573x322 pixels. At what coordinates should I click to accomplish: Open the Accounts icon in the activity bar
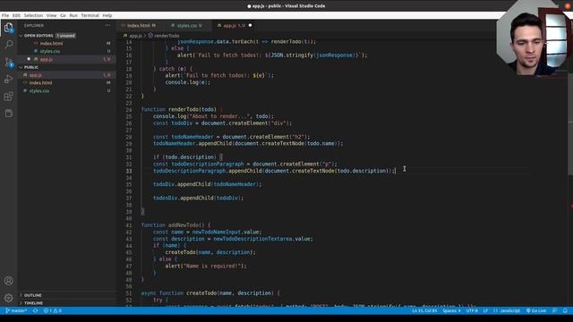click(8, 281)
